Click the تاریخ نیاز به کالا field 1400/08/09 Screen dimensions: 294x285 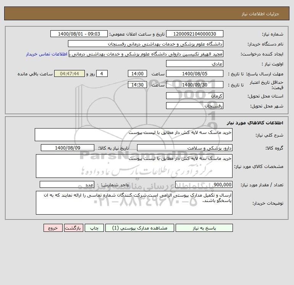(x=68, y=148)
